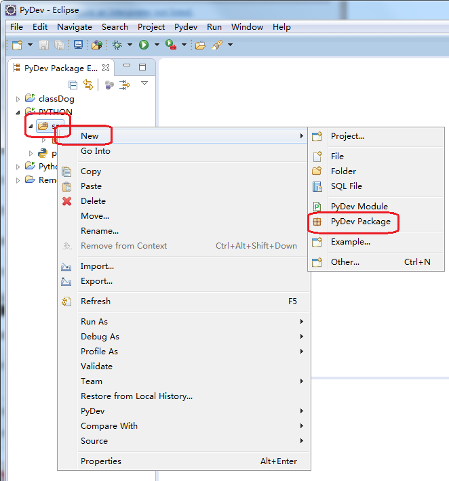Open the flashlight search dropdown arrow

(231, 45)
